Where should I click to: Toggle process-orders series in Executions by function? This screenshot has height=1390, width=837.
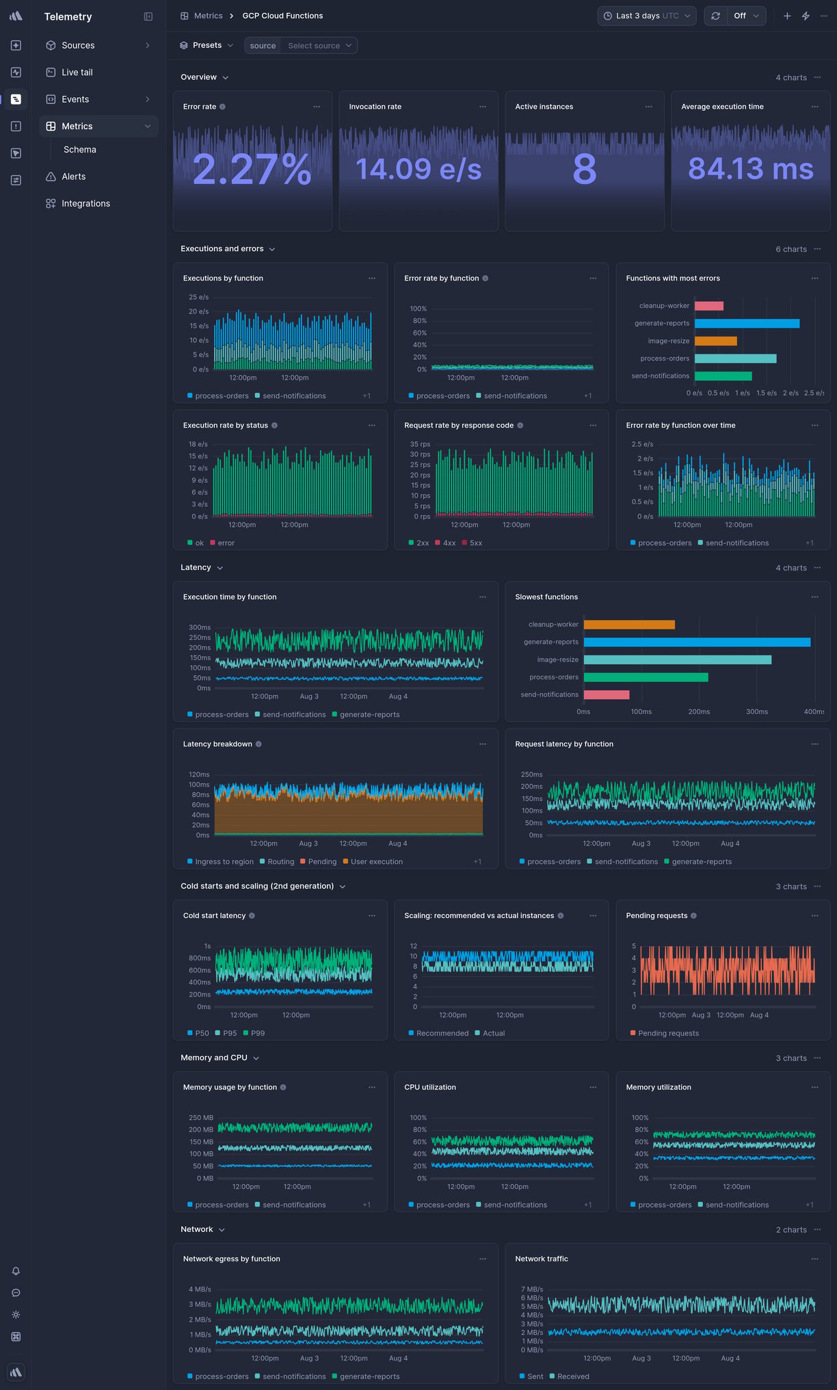[218, 396]
